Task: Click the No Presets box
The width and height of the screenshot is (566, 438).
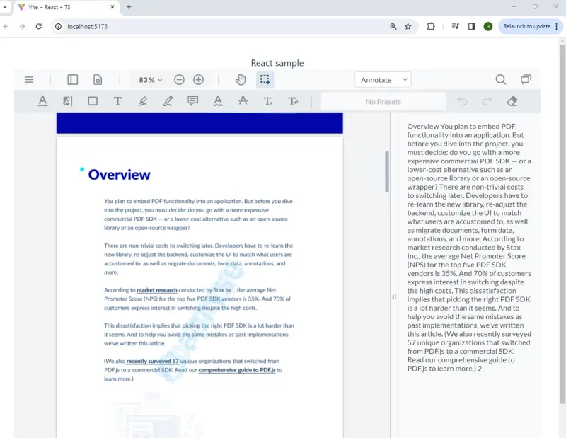Action: click(383, 102)
